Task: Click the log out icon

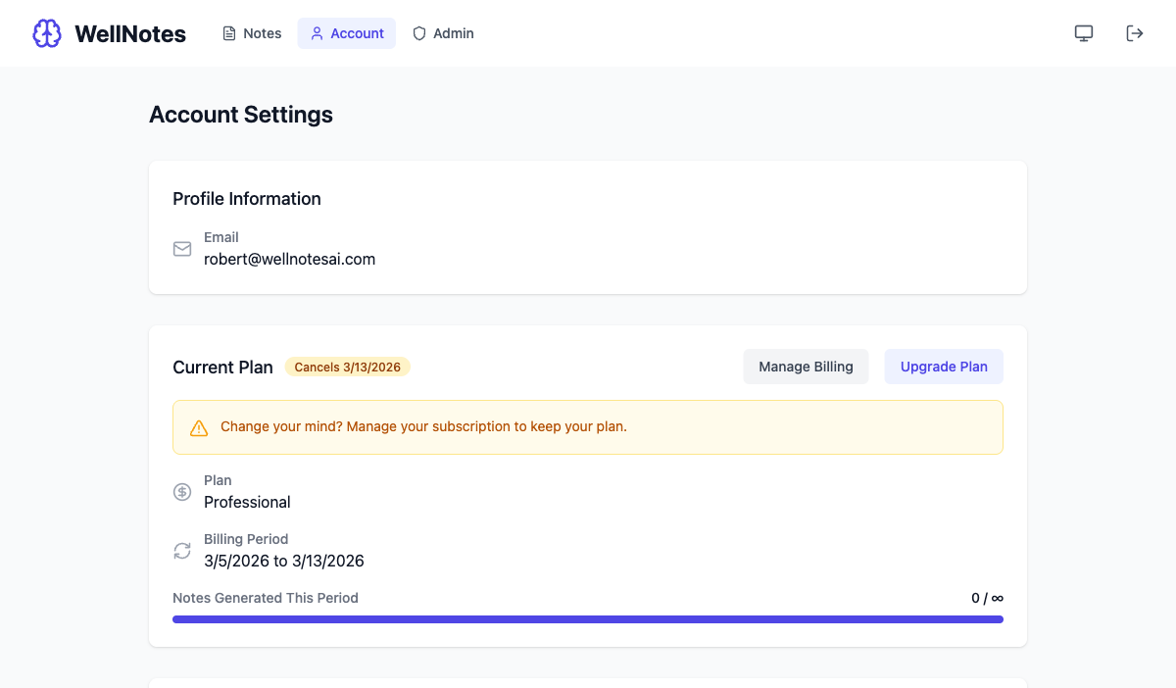Action: tap(1134, 32)
